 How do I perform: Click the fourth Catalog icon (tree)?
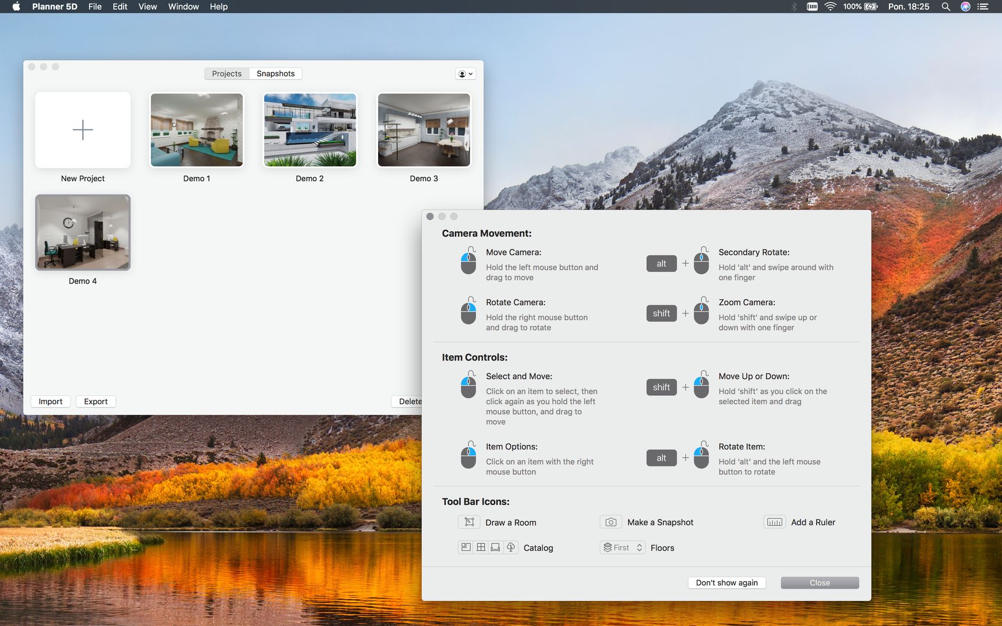(x=511, y=547)
